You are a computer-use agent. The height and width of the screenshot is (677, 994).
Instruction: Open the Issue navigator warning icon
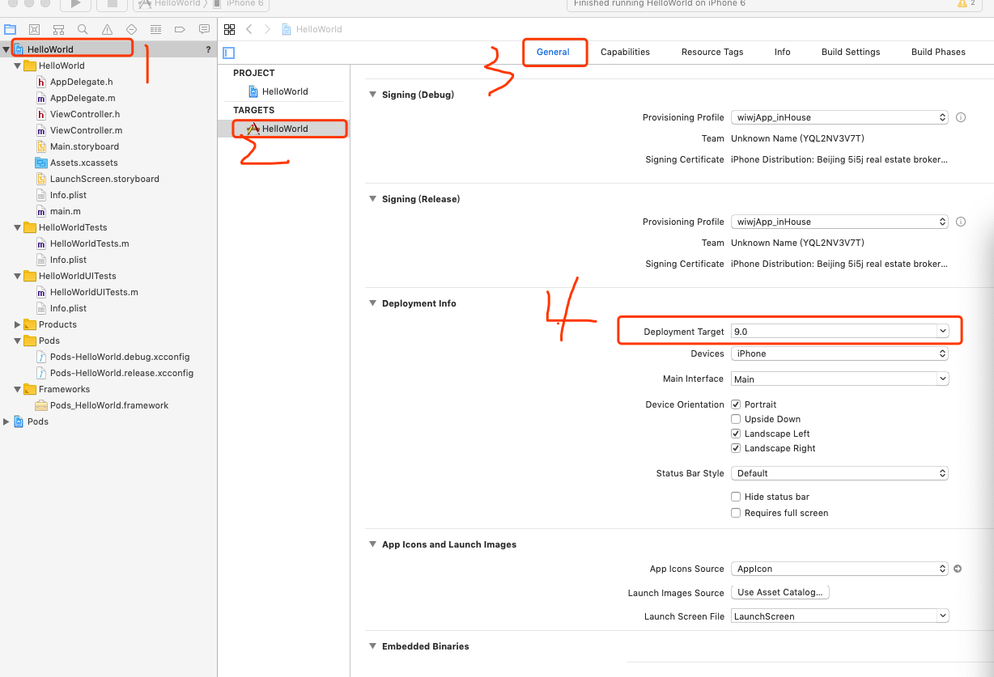pos(107,29)
